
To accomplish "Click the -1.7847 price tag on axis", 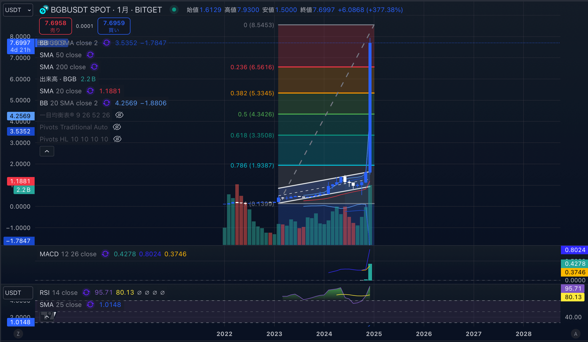I will coord(19,241).
